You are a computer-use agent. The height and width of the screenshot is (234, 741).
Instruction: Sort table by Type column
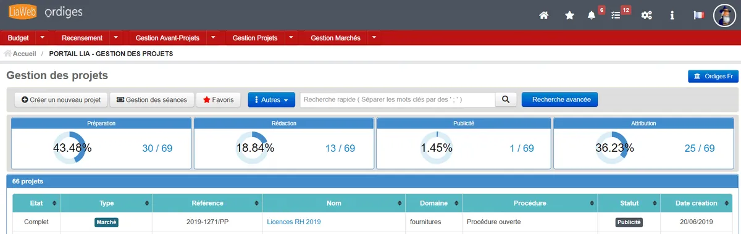(x=106, y=203)
